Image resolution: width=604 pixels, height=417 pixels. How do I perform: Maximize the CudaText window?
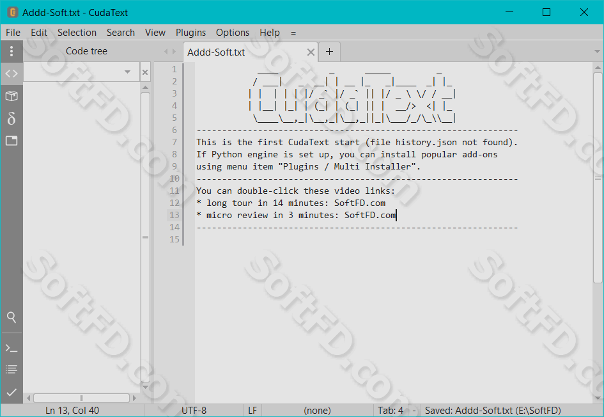tap(546, 12)
